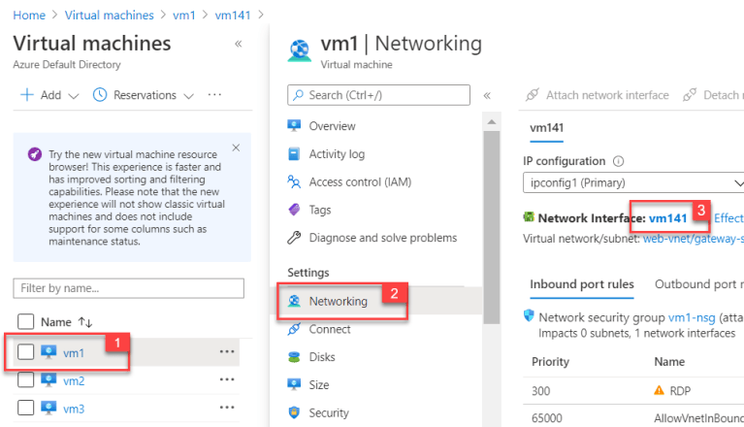Viewport: 744px width, 427px height.
Task: Open Diagnose and solve problems
Action: click(x=383, y=238)
